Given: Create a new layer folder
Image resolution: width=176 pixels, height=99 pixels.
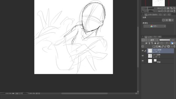Looking at the screenshot, I should click(159, 46).
